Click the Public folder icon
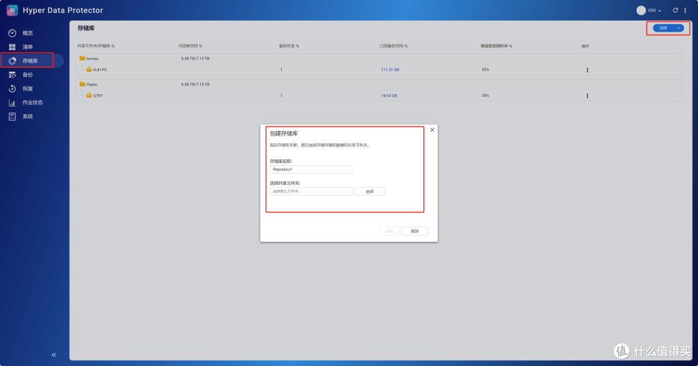Viewport: 698px width, 366px height. pyautogui.click(x=82, y=84)
